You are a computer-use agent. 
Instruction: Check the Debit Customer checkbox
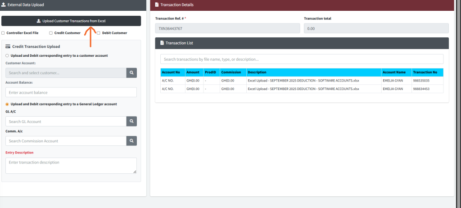click(99, 33)
